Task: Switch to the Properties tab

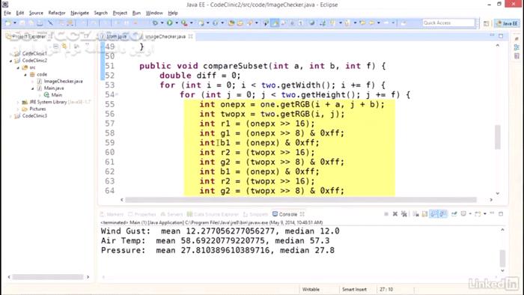Action: pos(142,214)
